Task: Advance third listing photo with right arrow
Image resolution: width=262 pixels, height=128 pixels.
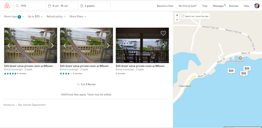Action: pyautogui.click(x=164, y=46)
